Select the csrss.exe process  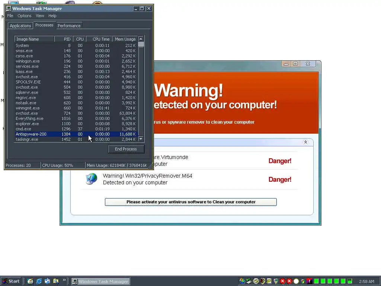[x=76, y=56]
